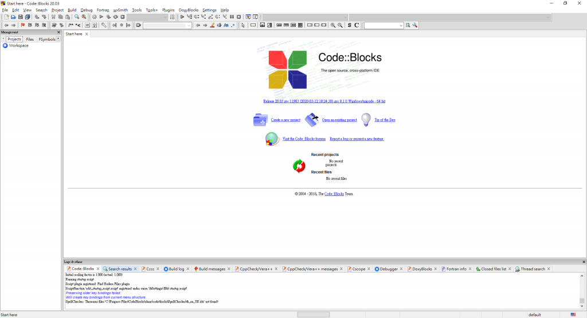The width and height of the screenshot is (587, 318).
Task: Click the New file toolbar icon
Action: 6,17
